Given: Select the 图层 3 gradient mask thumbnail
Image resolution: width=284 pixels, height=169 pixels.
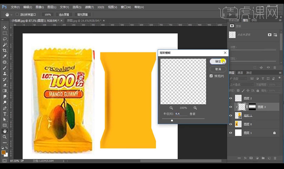Looking at the screenshot, I should pos(252,107).
